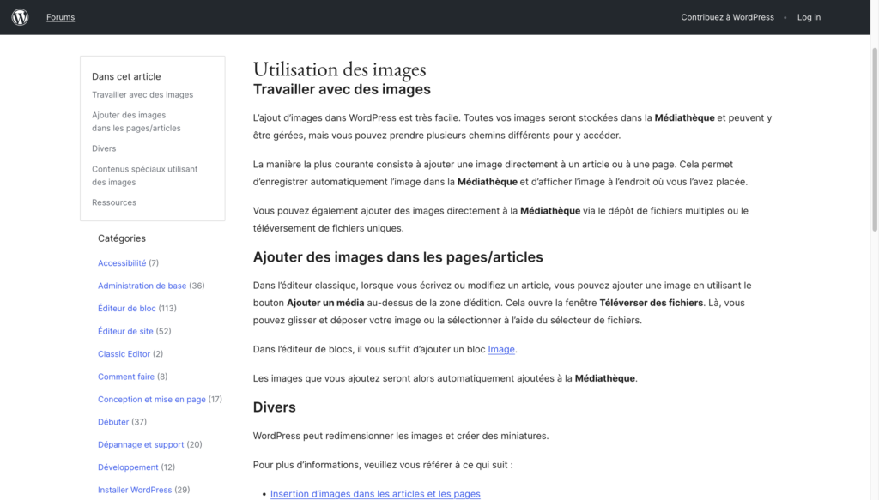879x500 pixels.
Task: Jump to Ajouter des images dans les pages/articles
Action: click(136, 122)
